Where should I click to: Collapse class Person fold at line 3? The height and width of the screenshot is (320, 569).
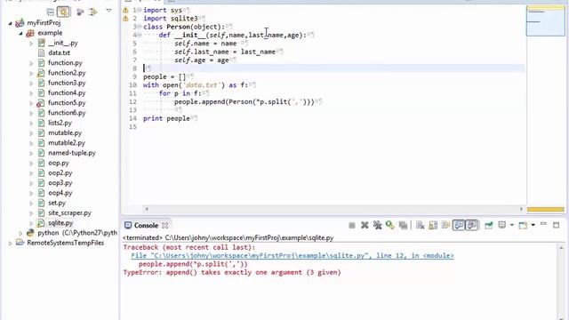pyautogui.click(x=140, y=27)
